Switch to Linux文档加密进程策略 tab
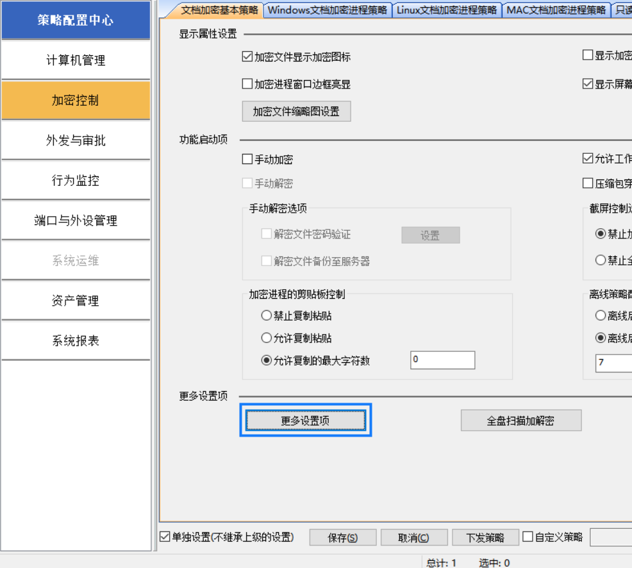The width and height of the screenshot is (632, 568). tap(446, 10)
